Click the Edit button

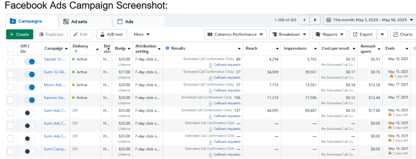click(x=81, y=34)
